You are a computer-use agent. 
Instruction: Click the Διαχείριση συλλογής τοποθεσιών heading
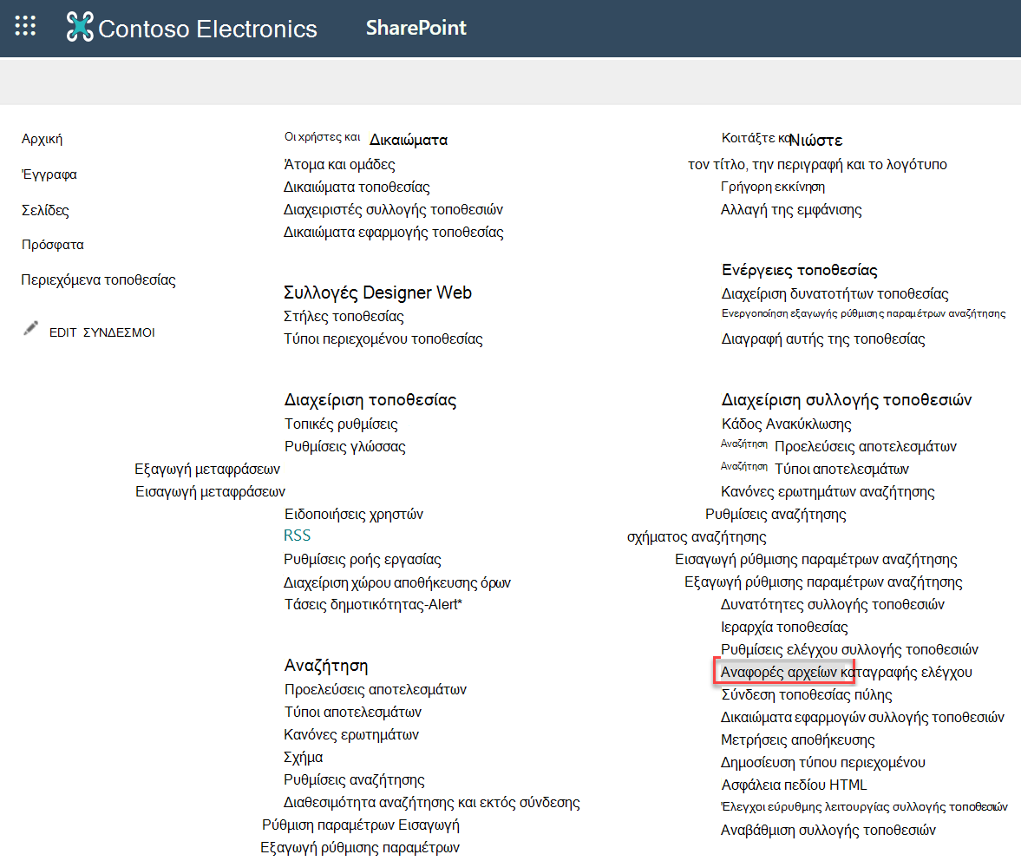click(x=847, y=400)
